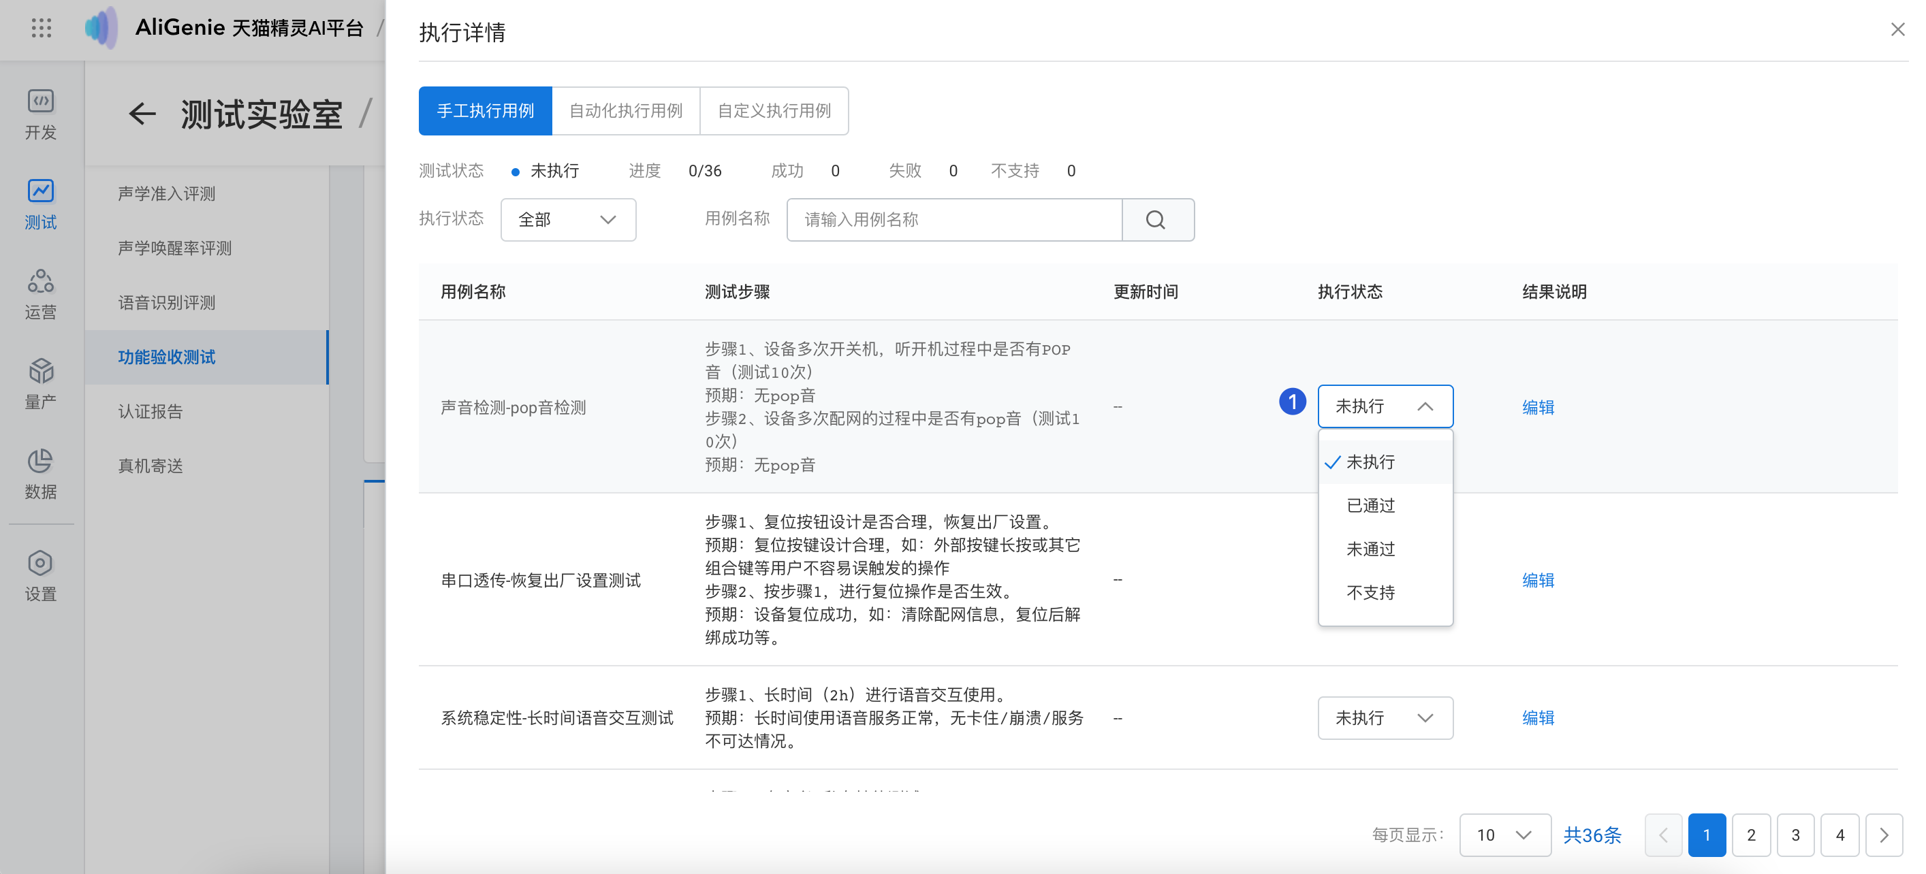Click the 声音检测-pop音检测 case name

coord(514,407)
